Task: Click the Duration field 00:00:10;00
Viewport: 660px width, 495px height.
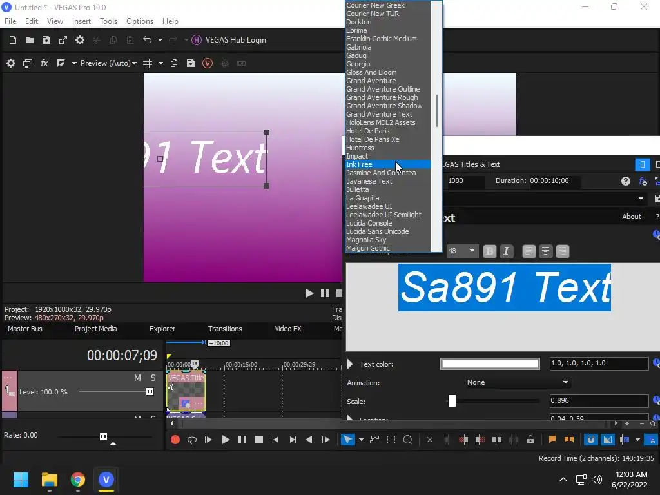Action: point(554,181)
